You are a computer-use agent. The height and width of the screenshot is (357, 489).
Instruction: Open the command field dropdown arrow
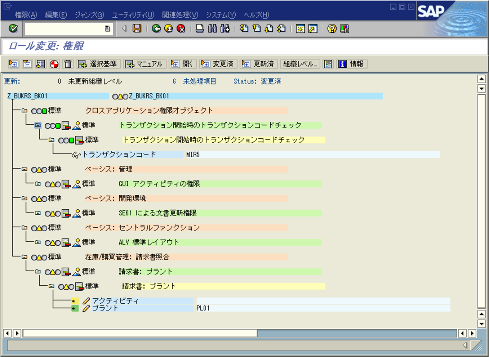click(x=107, y=29)
